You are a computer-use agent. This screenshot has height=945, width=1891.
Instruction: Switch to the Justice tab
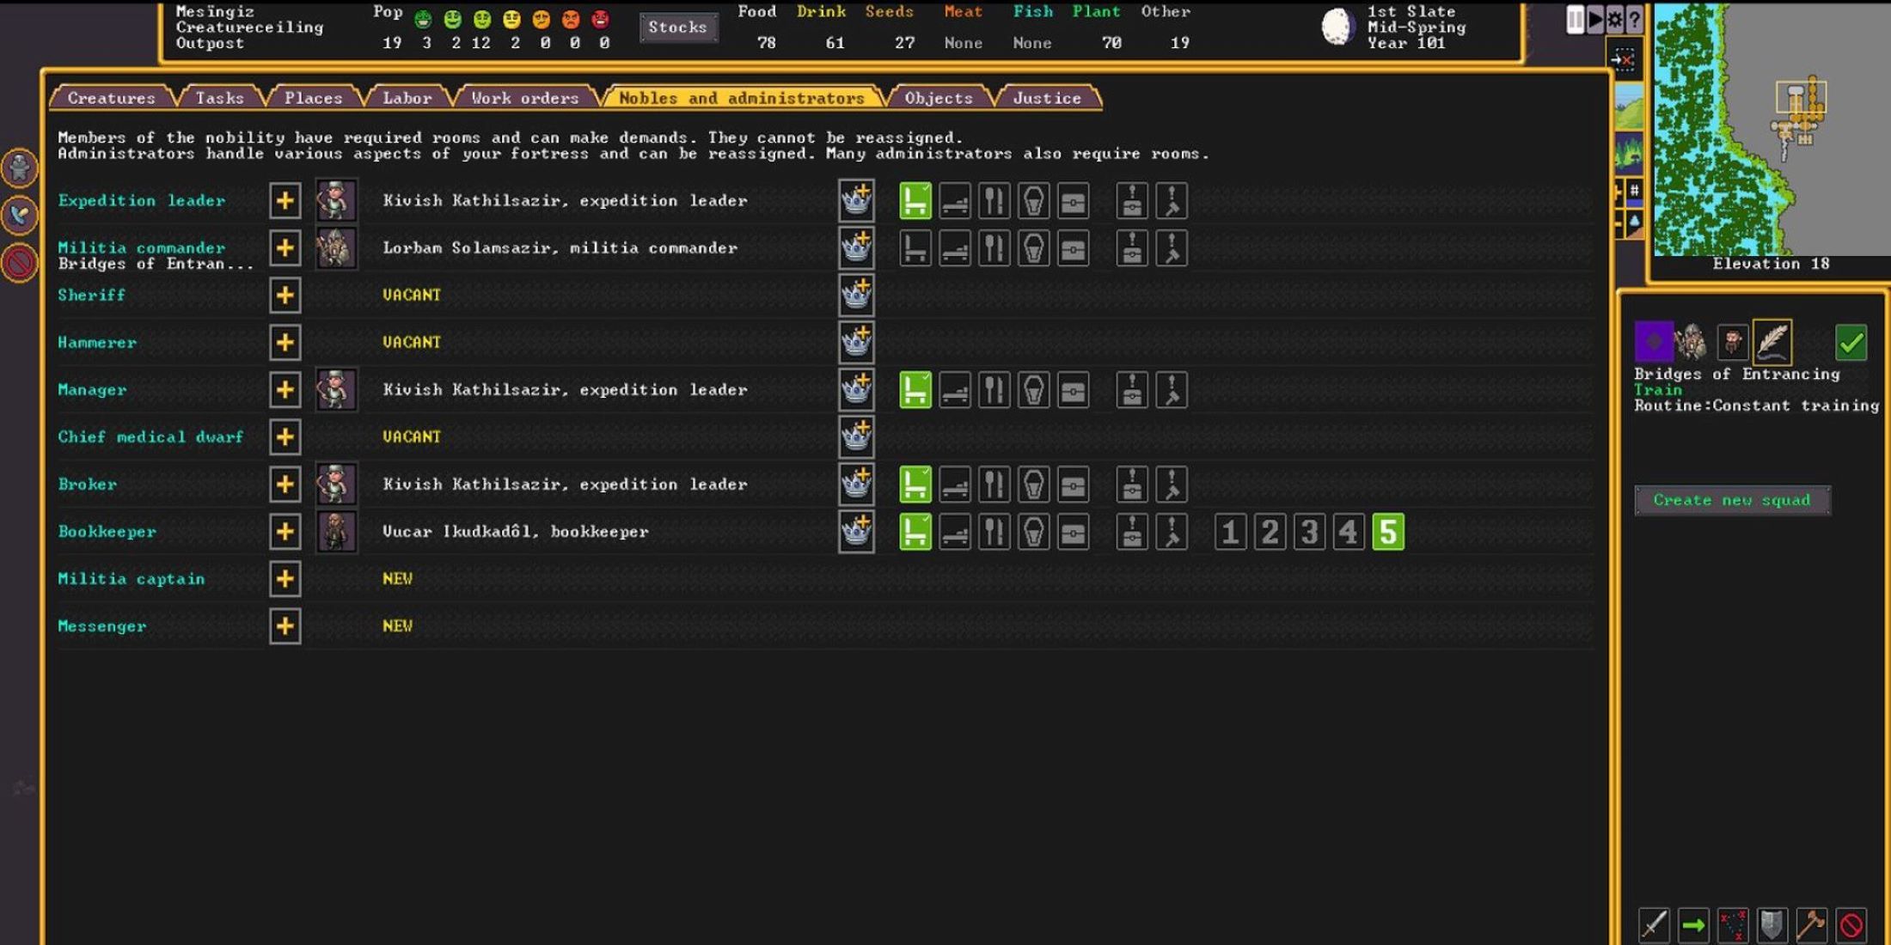[1047, 98]
